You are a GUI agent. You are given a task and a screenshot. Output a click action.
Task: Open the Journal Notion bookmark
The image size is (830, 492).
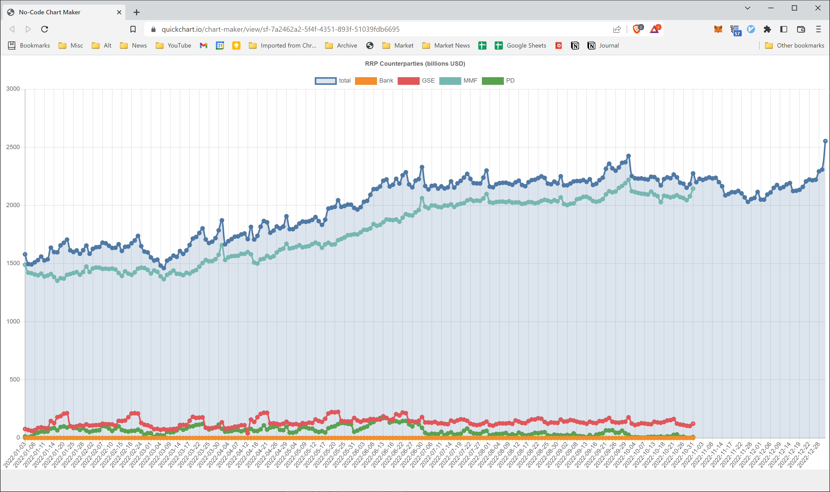tap(603, 46)
